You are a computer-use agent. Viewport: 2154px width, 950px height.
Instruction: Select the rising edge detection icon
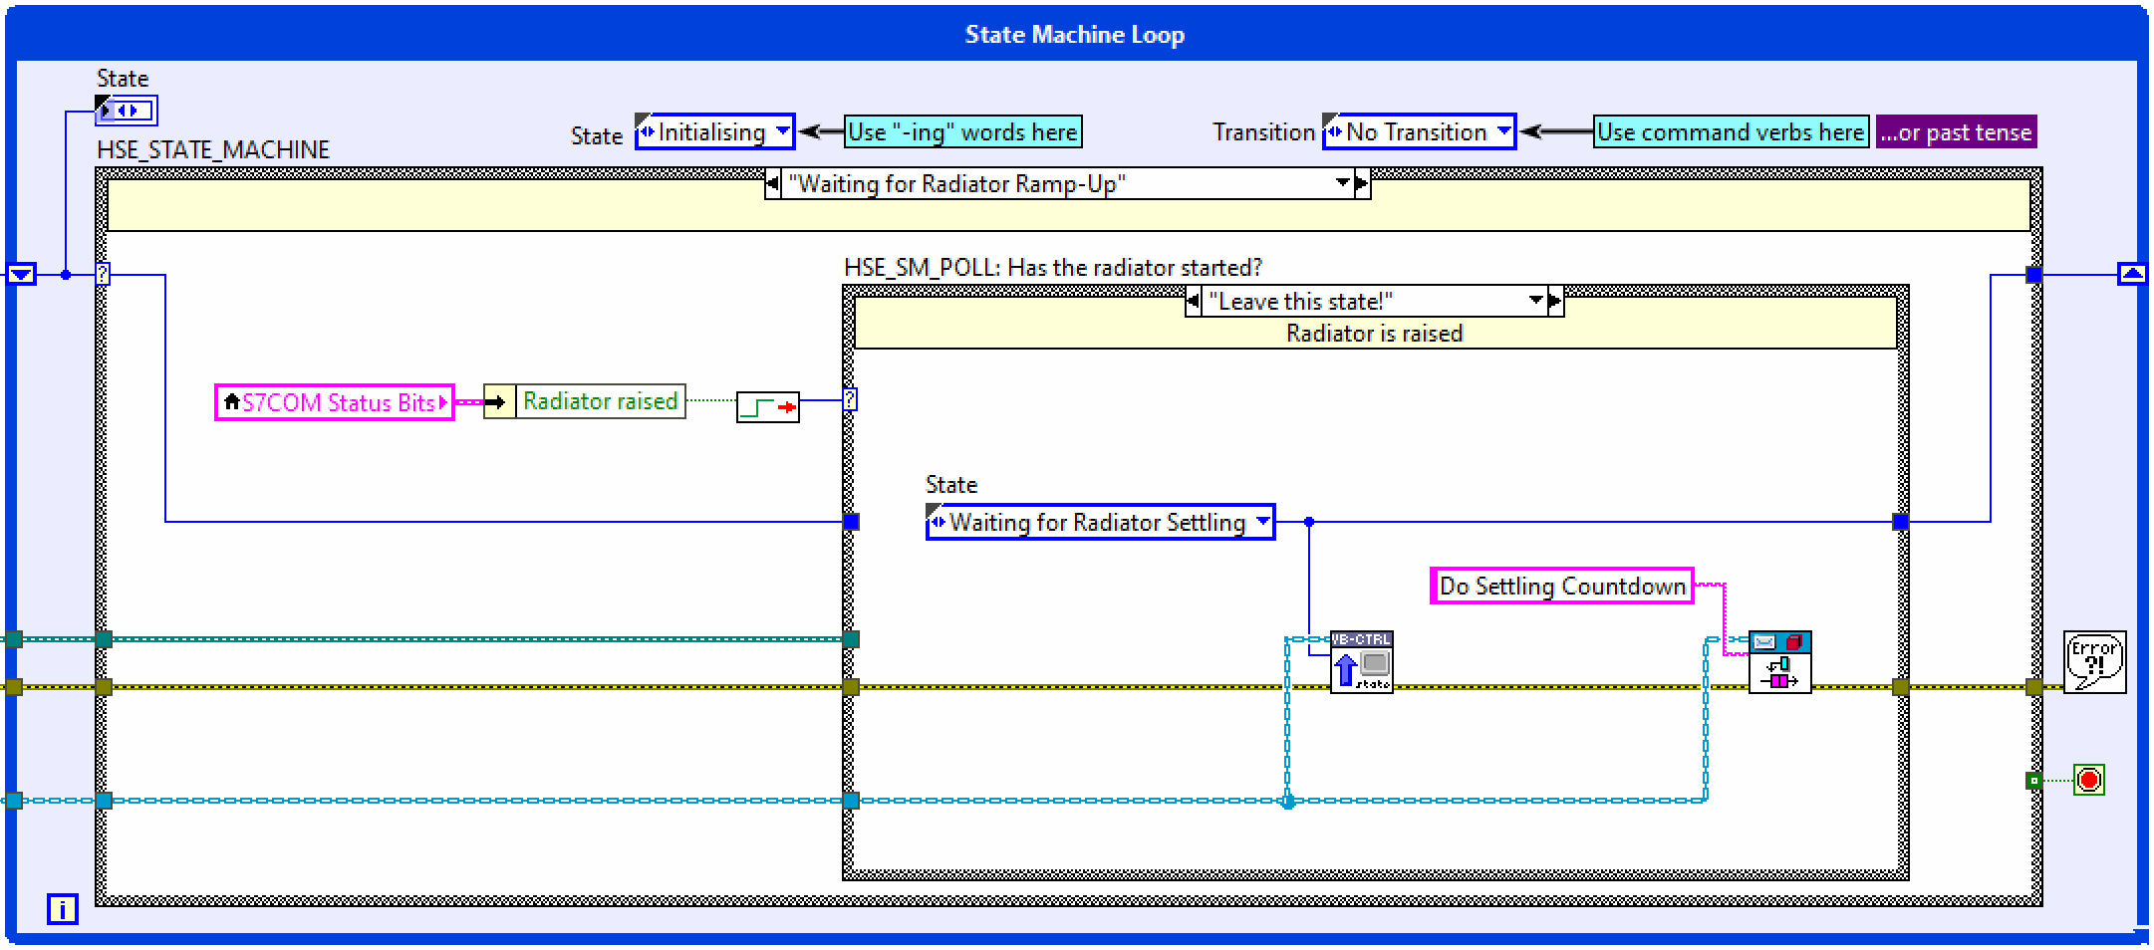pyautogui.click(x=767, y=406)
